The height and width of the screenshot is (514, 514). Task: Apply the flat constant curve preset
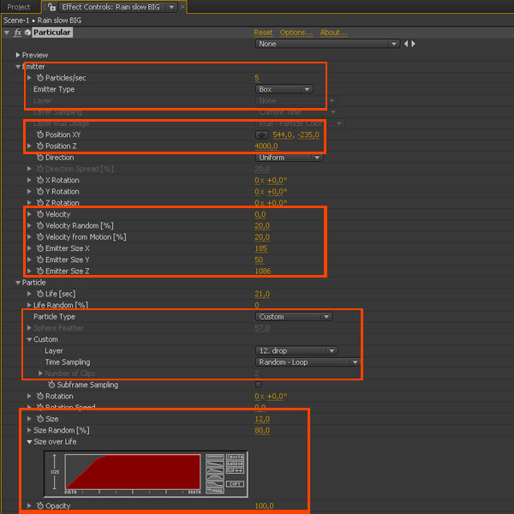point(215,457)
